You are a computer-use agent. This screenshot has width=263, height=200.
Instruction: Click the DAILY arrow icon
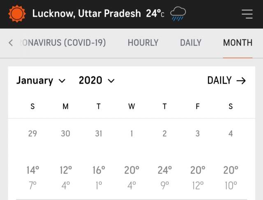point(241,81)
